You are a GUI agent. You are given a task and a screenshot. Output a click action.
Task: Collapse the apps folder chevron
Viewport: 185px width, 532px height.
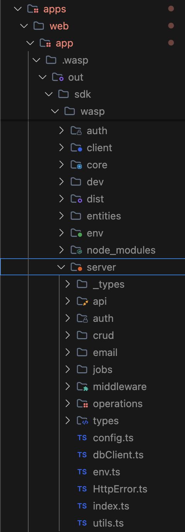click(17, 9)
